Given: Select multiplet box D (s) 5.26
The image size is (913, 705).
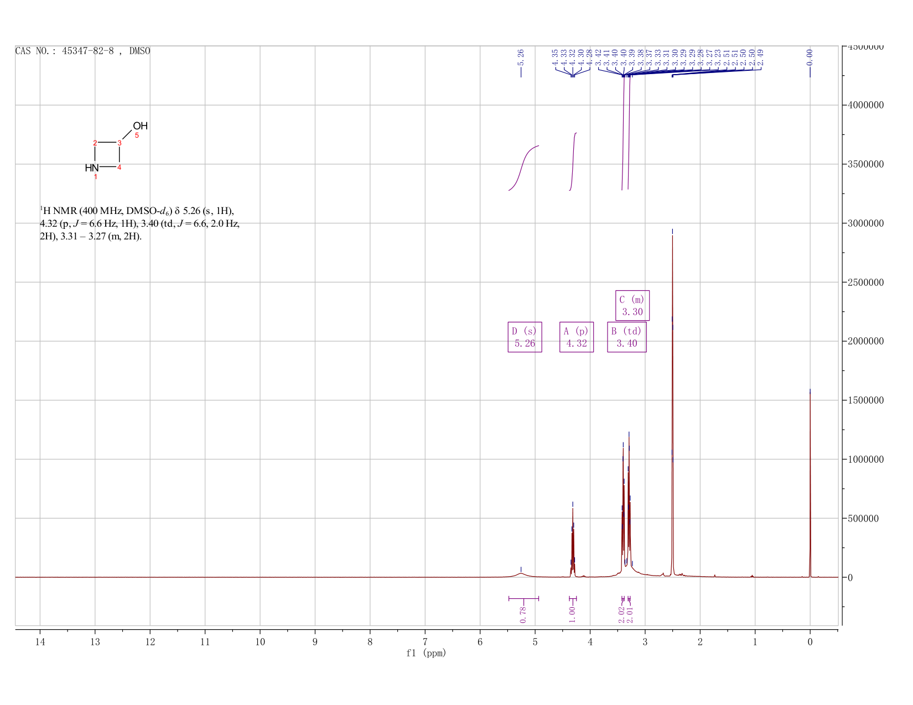Looking at the screenshot, I should pyautogui.click(x=525, y=337).
